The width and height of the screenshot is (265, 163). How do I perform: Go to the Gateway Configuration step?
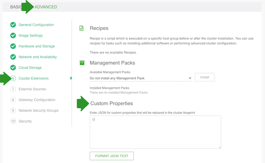pyautogui.click(x=37, y=100)
